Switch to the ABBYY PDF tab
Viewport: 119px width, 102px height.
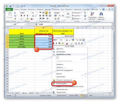[x=94, y=9]
